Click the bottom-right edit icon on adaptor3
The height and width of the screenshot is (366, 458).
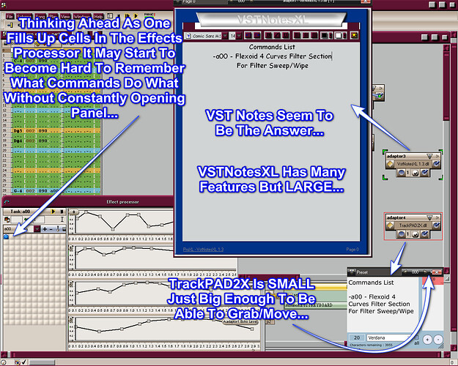click(424, 173)
